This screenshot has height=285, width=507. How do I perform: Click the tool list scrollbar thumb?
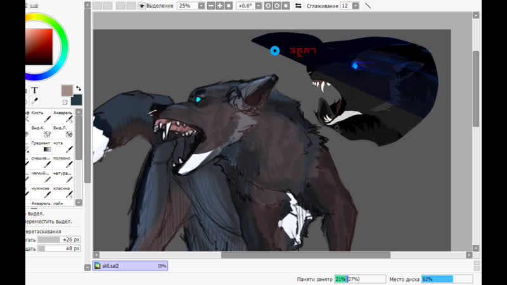[79, 137]
